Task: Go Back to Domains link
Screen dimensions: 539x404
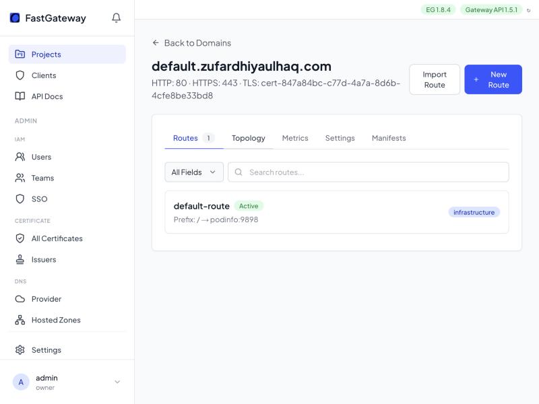Action: click(191, 42)
